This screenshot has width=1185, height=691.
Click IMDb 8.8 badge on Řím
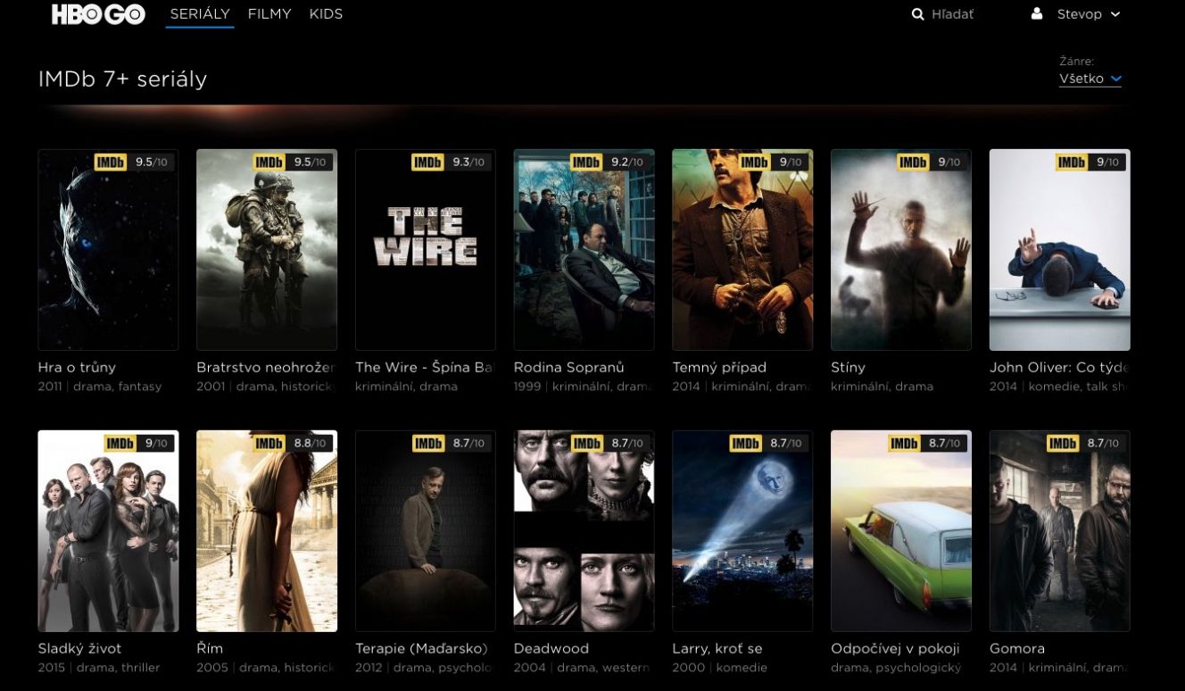tap(292, 444)
